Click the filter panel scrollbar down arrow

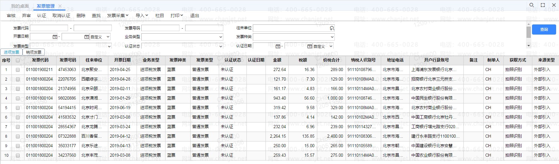pyautogui.click(x=529, y=46)
